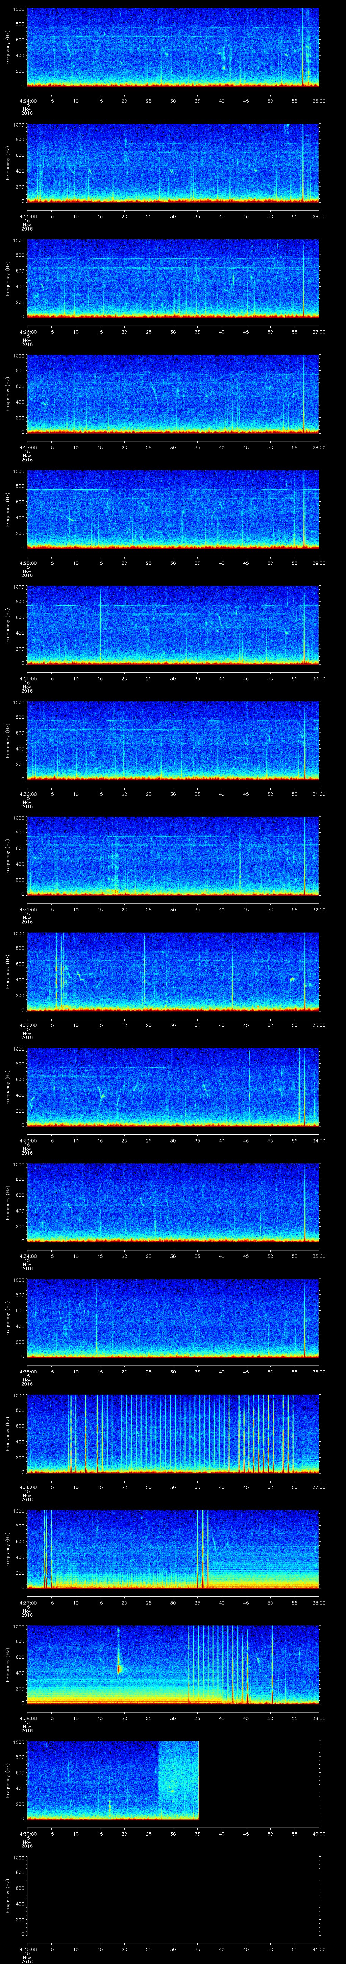The width and height of the screenshot is (346, 1964).
Task: Click the 4:26:00 start time label
Action: click(x=27, y=332)
